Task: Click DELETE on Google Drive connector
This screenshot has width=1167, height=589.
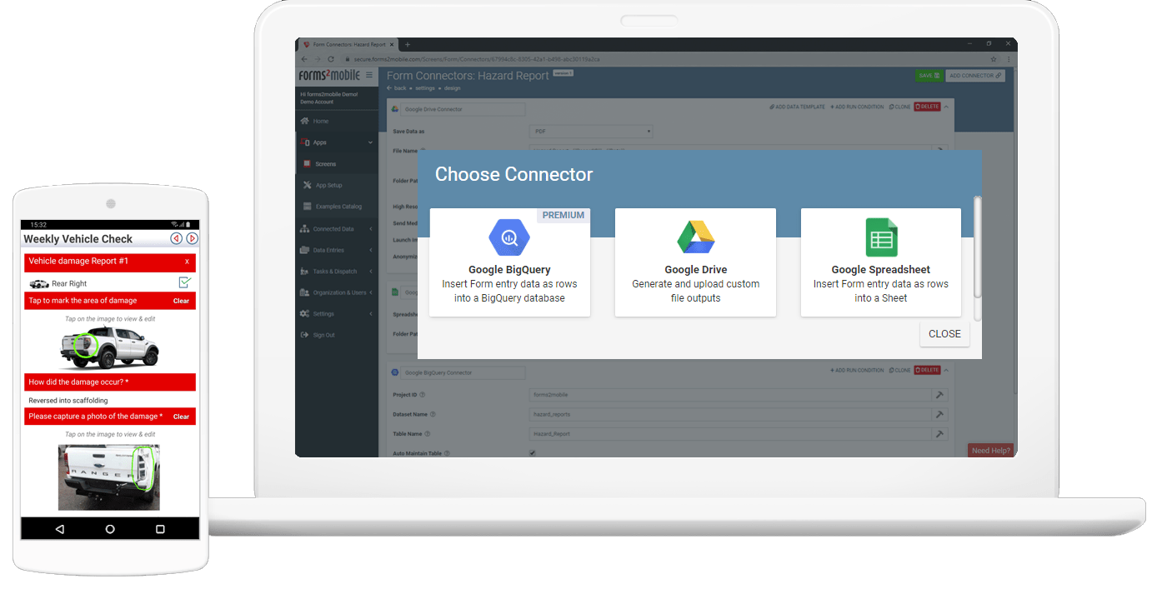Action: [x=927, y=107]
